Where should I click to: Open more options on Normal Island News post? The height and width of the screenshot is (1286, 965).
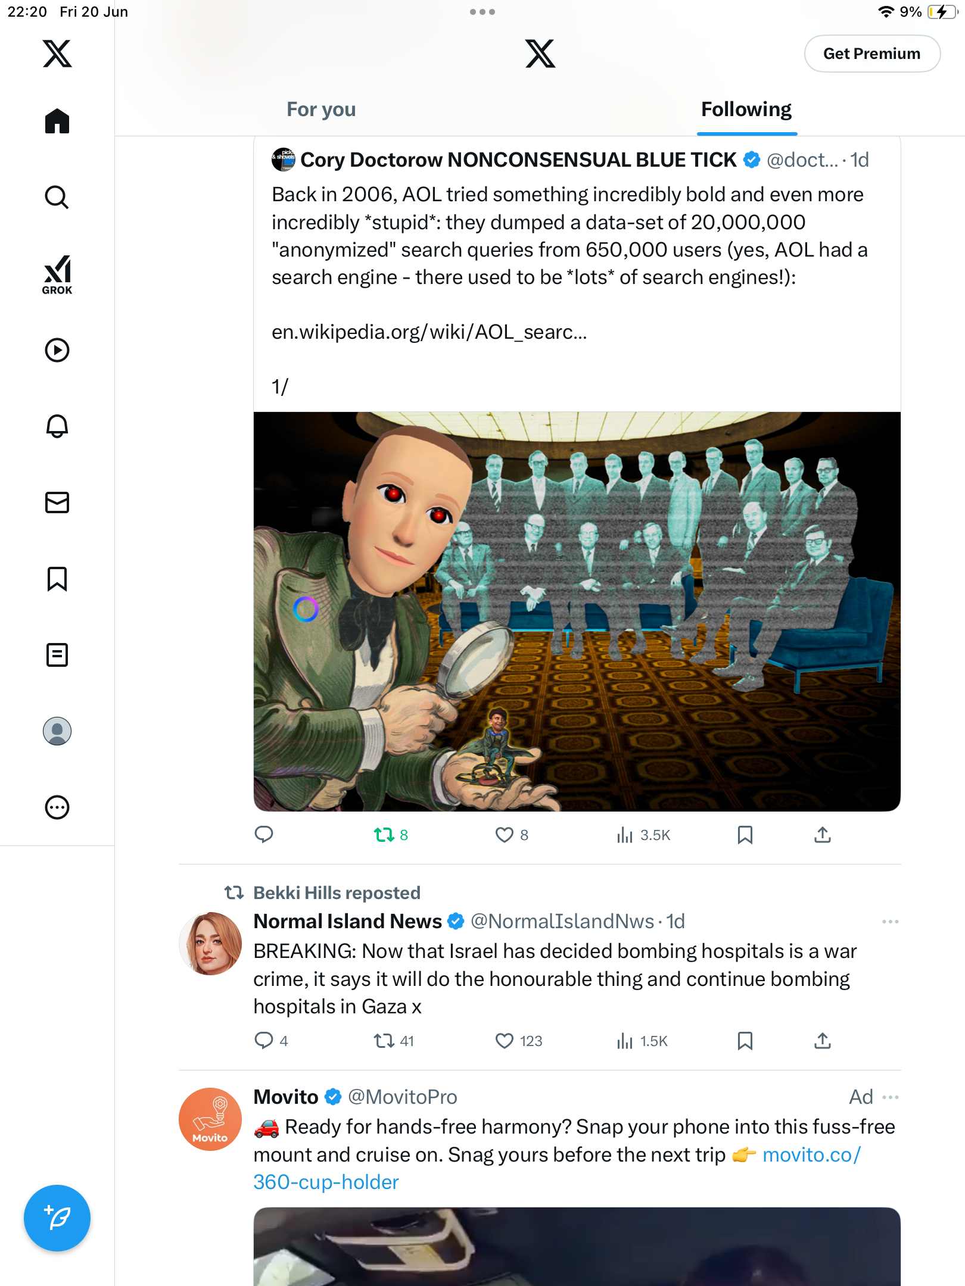[x=891, y=922]
